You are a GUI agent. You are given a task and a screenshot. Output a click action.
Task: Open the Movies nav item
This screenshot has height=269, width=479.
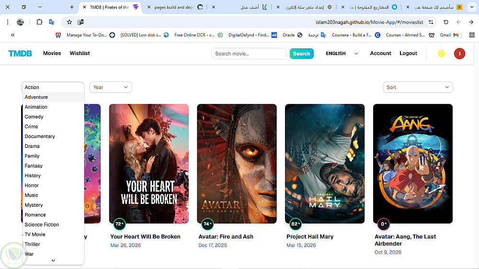coord(52,54)
